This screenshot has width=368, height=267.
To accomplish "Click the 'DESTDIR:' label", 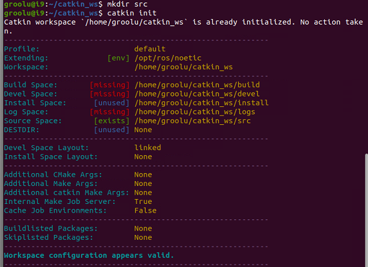I will click(22, 130).
